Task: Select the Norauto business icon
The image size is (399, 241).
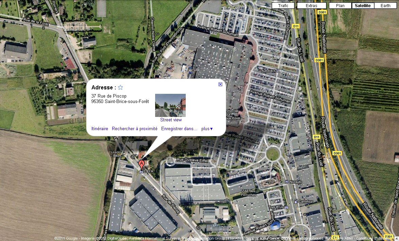Action: 287,182
